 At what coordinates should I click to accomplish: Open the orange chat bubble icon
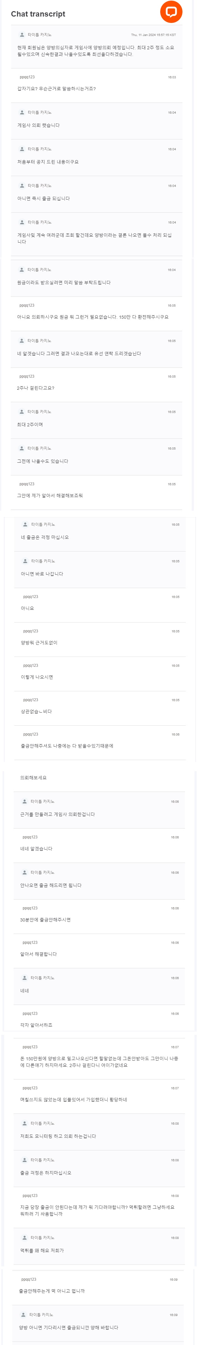click(171, 11)
